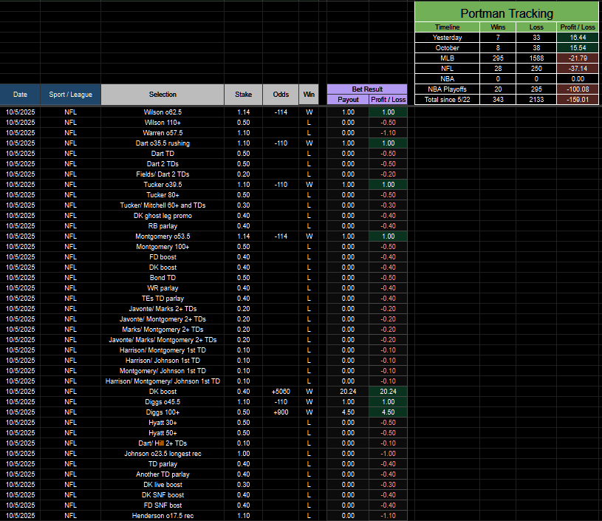Click the DK ghost leg promo cell
Screen dimensions: 602x521
(x=163, y=216)
